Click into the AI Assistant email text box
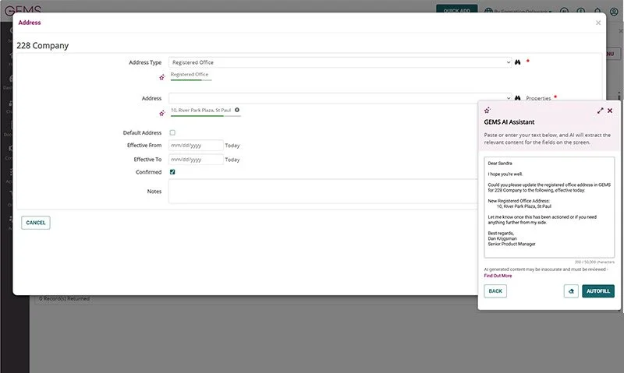This screenshot has width=624, height=373. (x=549, y=207)
